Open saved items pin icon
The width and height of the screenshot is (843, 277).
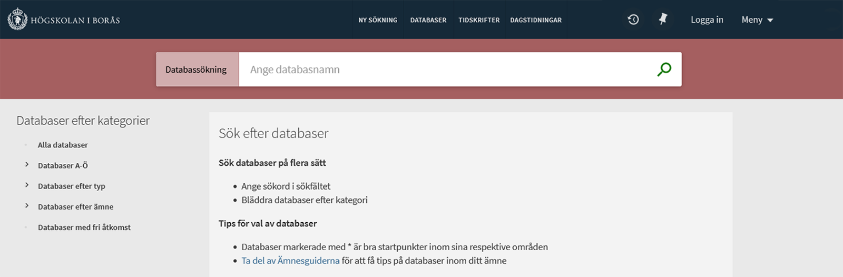[x=663, y=19]
